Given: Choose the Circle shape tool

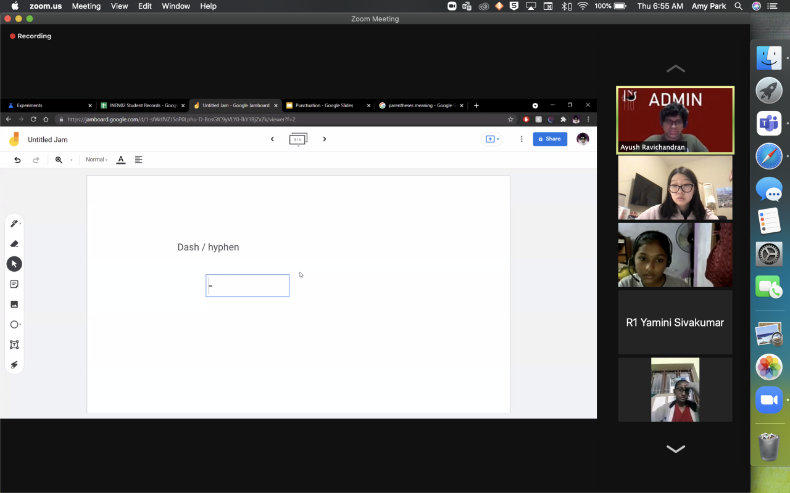Looking at the screenshot, I should (x=14, y=325).
